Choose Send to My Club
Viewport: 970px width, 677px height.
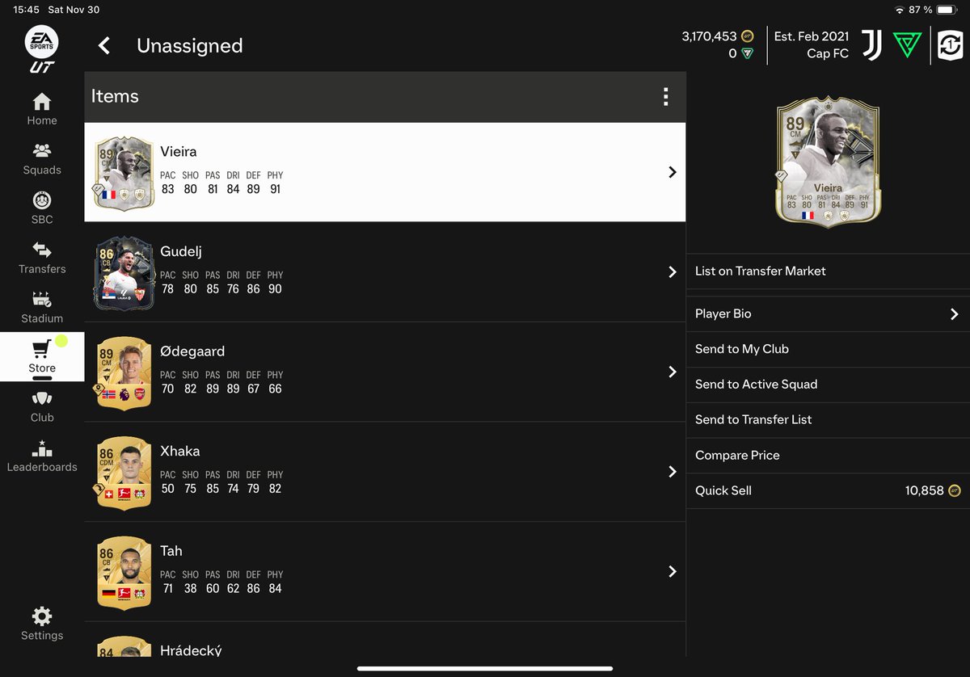coord(828,349)
